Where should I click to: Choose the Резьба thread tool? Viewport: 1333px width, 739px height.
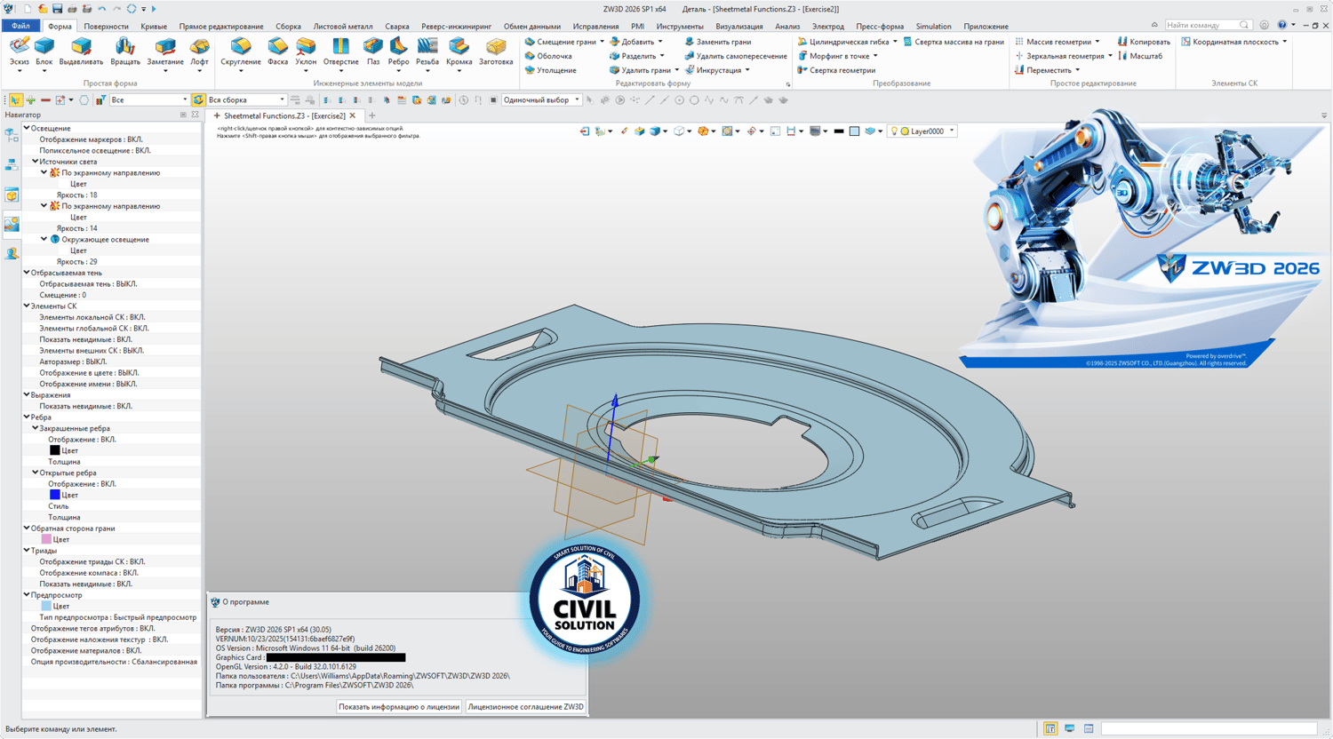[x=427, y=52]
